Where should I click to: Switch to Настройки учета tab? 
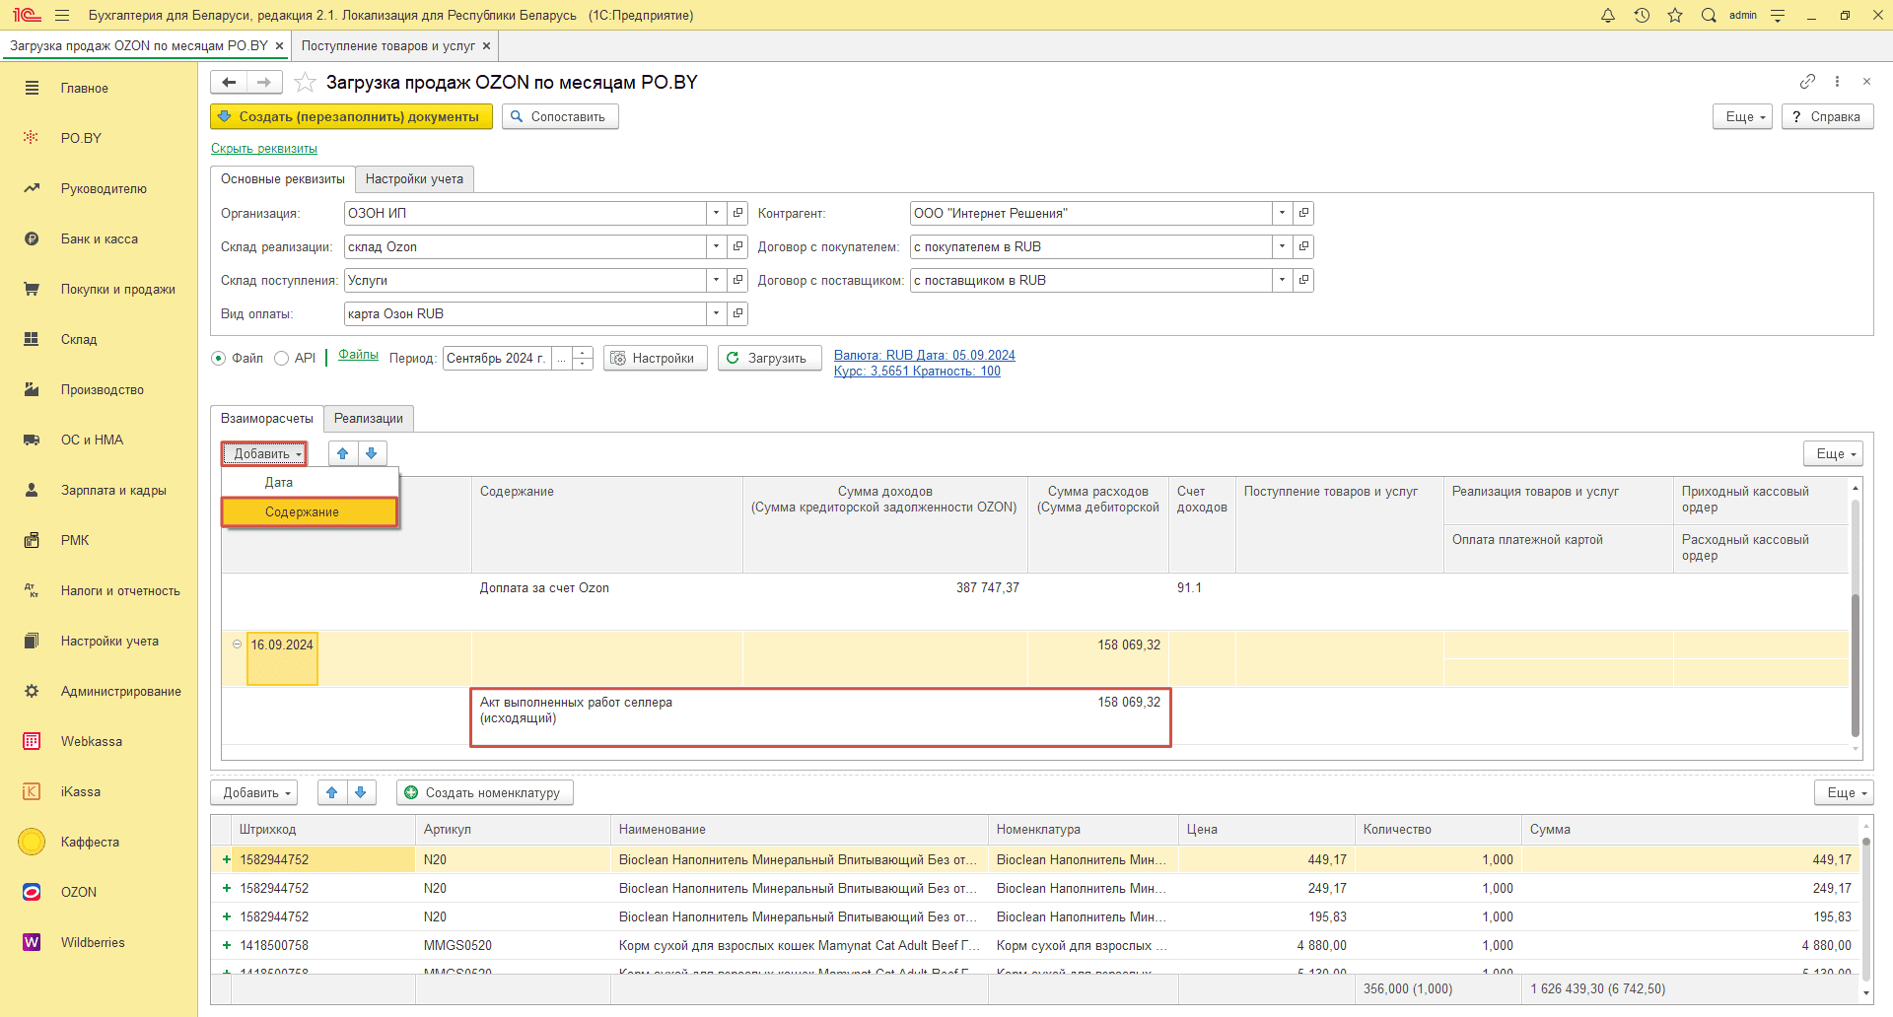tap(414, 178)
